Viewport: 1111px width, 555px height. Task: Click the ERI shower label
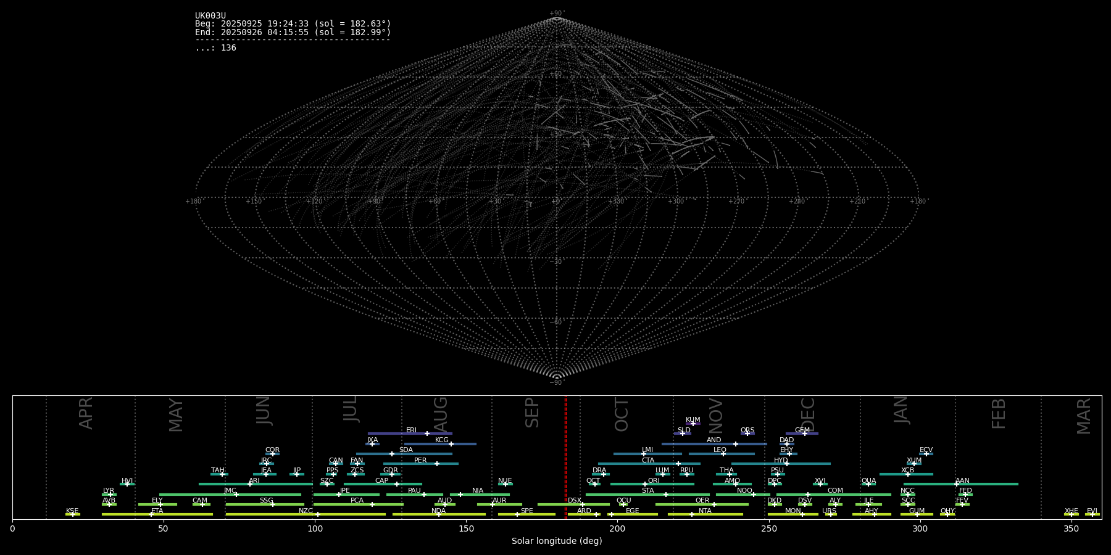coord(411,430)
